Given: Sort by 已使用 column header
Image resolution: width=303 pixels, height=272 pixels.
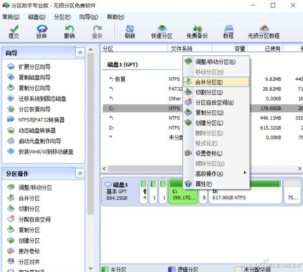Looking at the screenshot, I should 265,48.
